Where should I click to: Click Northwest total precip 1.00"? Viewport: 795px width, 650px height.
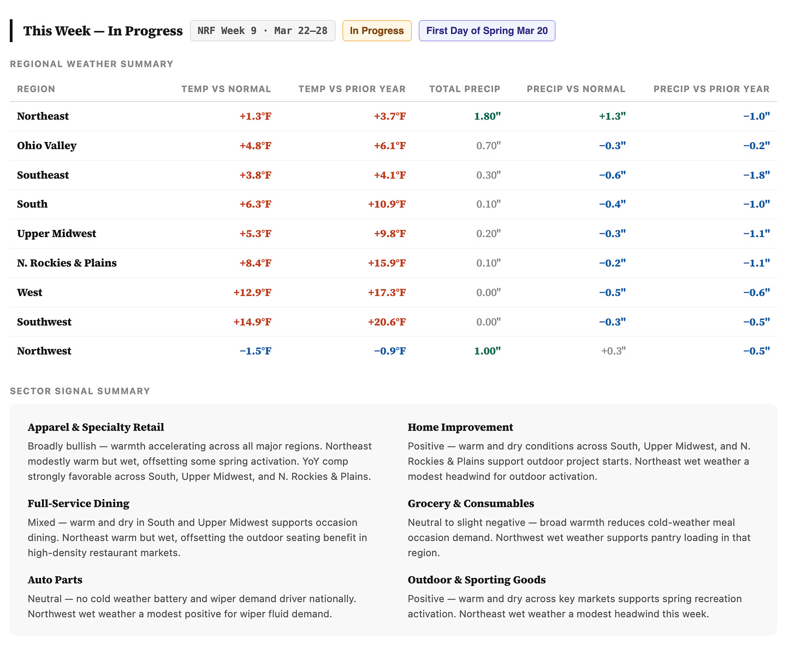coord(488,351)
